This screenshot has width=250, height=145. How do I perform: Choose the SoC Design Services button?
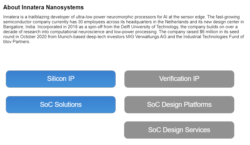(179, 130)
